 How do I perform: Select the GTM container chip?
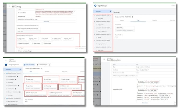click(x=29, y=65)
